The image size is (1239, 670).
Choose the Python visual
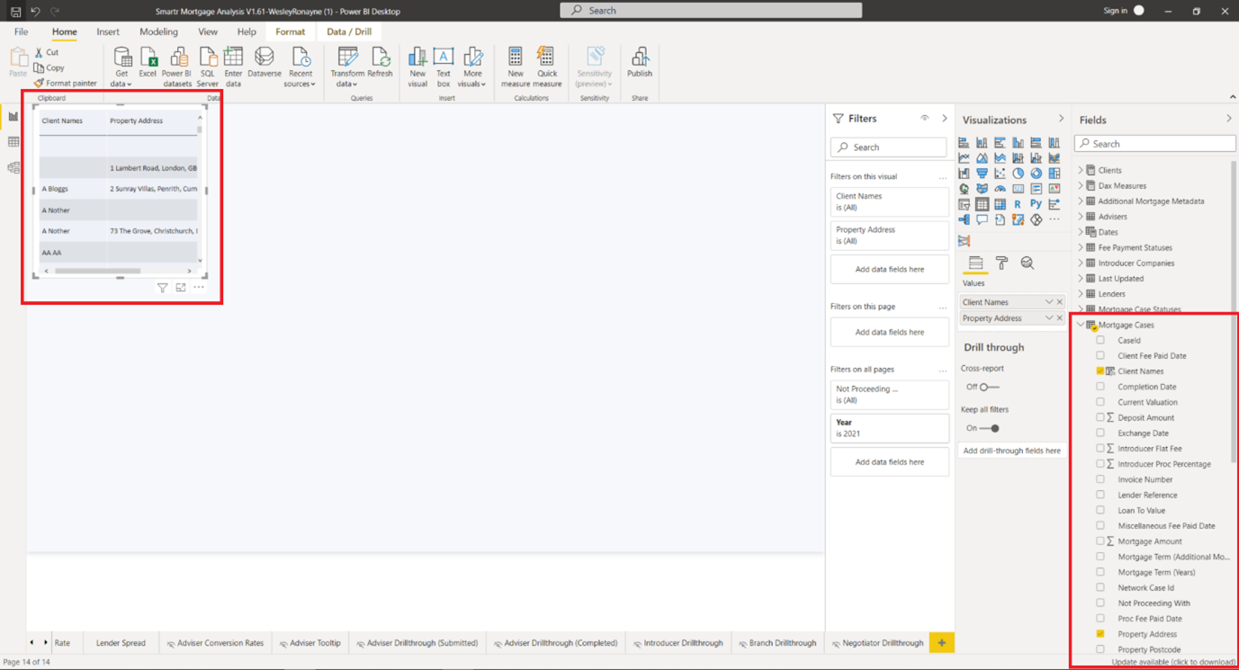(1036, 204)
